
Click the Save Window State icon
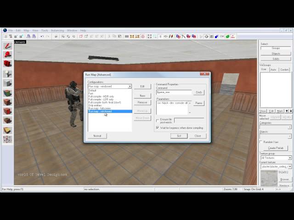pyautogui.click(x=34, y=37)
